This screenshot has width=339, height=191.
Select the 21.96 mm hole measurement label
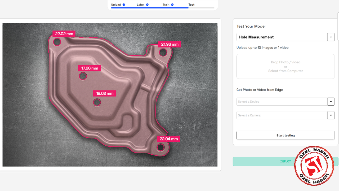pyautogui.click(x=169, y=44)
